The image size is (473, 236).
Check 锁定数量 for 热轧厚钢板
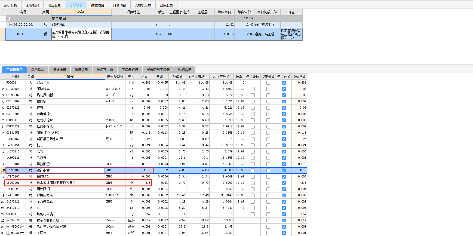(268, 95)
